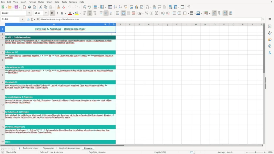Expand the Name Box dropdown
The image size is (274, 154).
pos(22,19)
